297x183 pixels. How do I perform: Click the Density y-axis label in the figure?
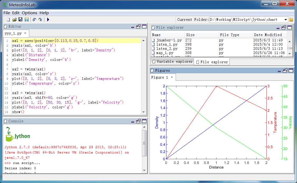click(x=157, y=122)
